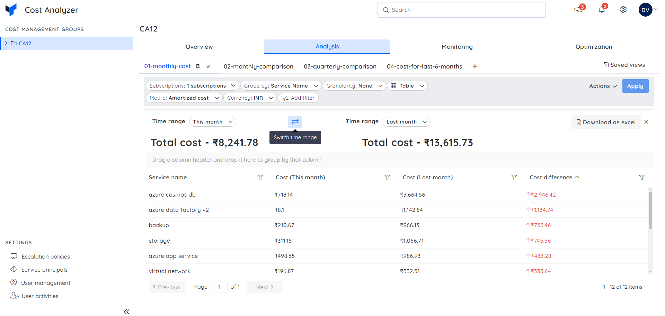Switch to the Analysis tab
This screenshot has height=316, width=665.
[327, 46]
